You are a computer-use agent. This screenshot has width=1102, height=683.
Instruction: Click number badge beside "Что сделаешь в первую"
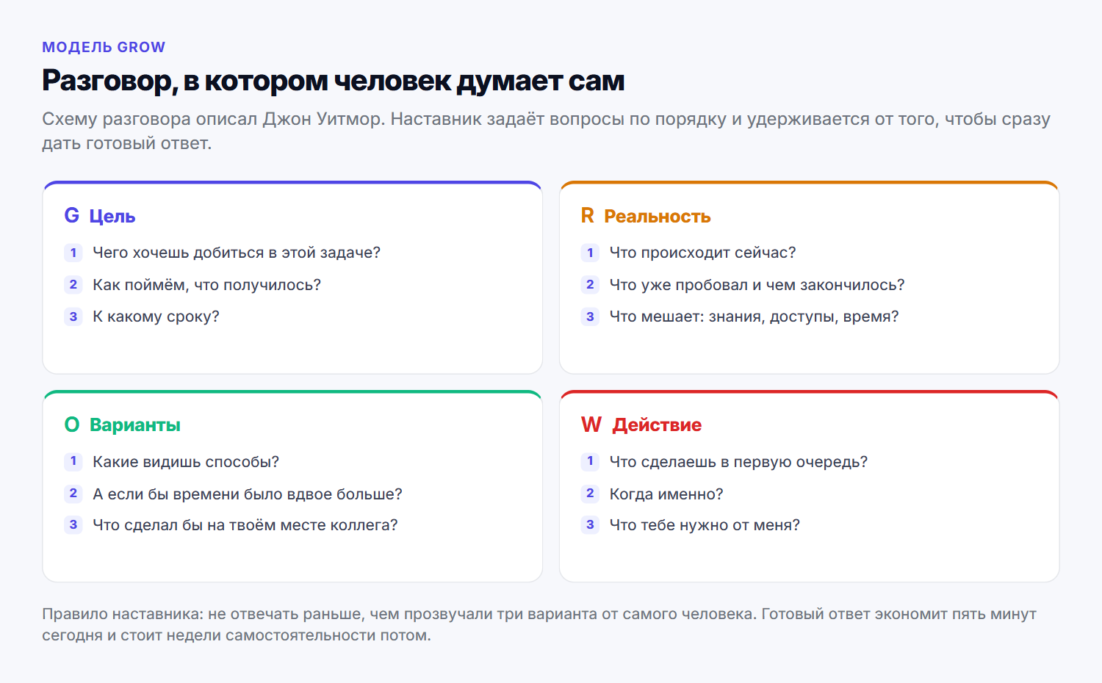click(590, 462)
